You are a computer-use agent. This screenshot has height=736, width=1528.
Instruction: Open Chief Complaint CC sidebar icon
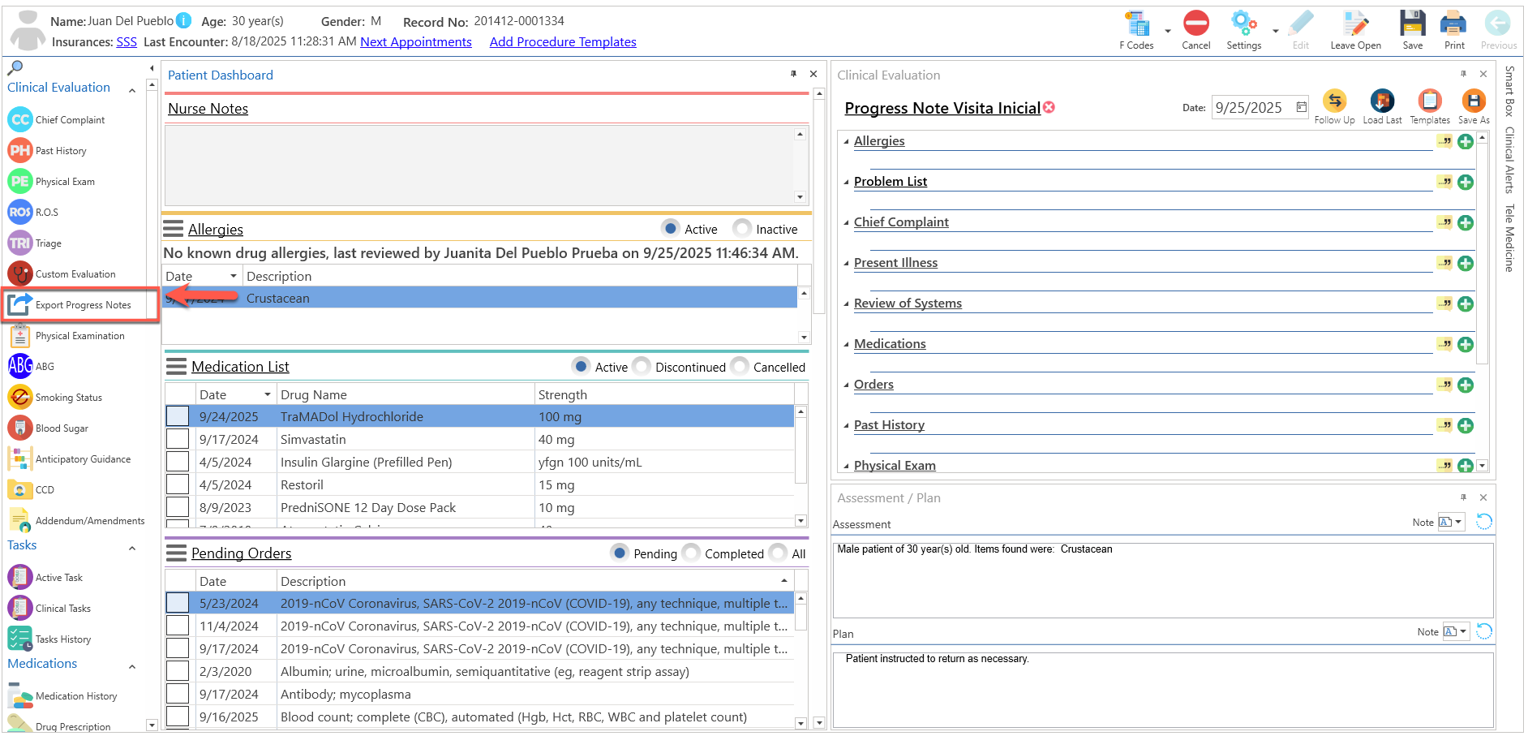tap(20, 119)
